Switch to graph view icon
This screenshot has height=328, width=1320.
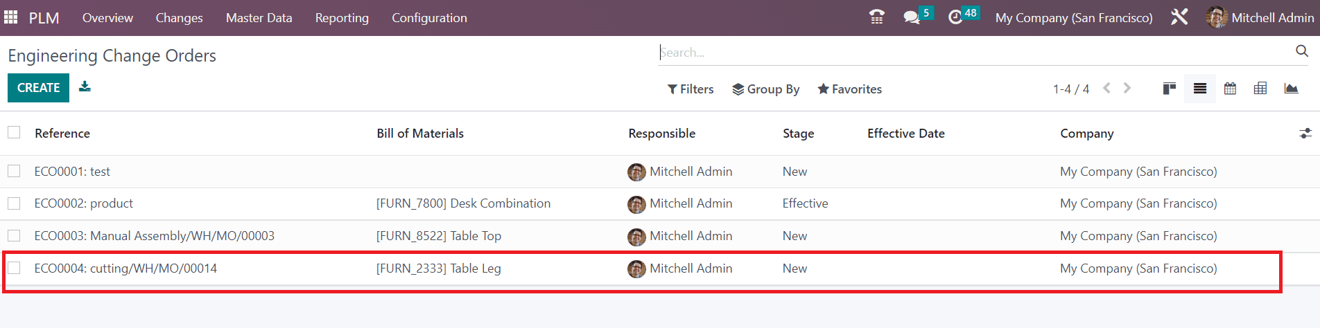point(1291,89)
